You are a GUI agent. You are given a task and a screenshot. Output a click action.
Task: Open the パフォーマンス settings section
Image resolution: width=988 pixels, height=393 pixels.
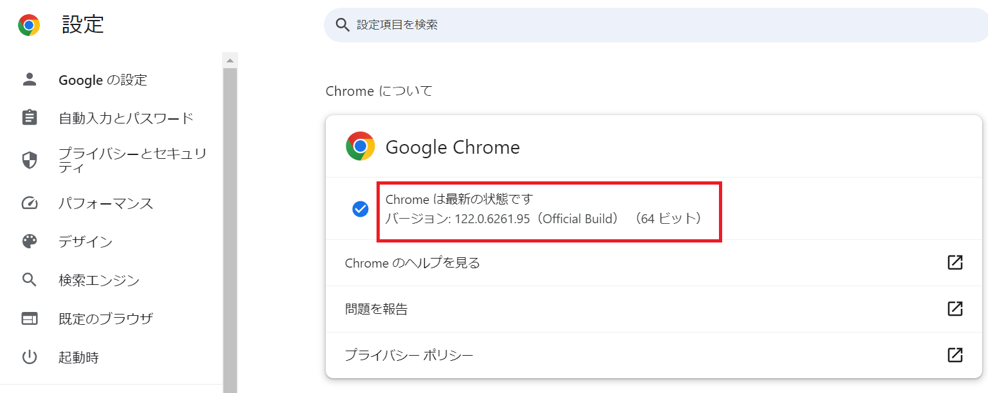[106, 203]
